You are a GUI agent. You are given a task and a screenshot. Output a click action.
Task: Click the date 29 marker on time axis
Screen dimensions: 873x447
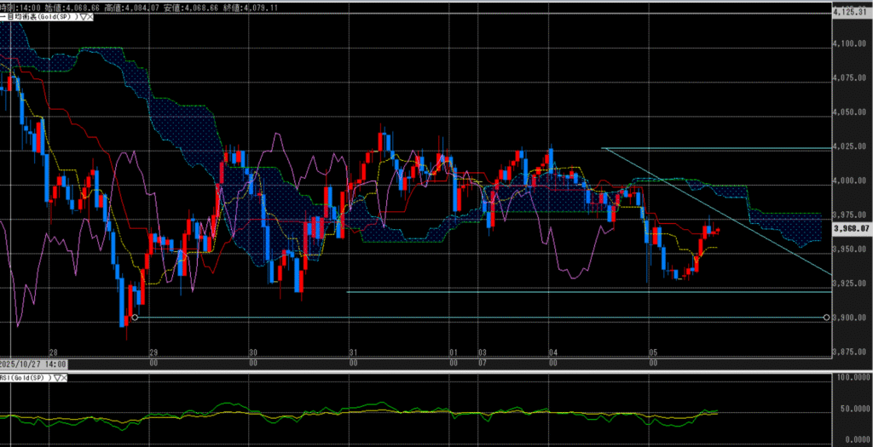(153, 352)
